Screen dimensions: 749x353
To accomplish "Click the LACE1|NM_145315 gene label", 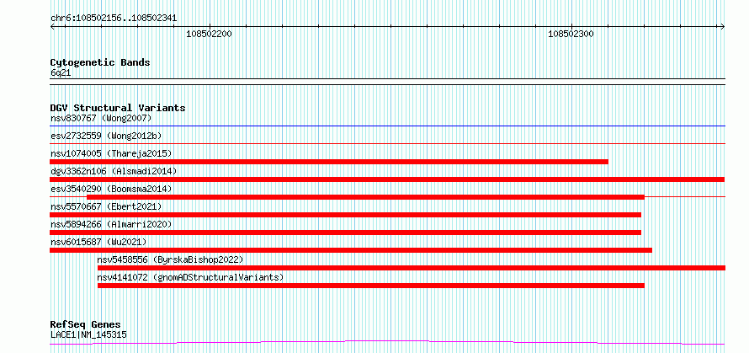I will coord(88,334).
